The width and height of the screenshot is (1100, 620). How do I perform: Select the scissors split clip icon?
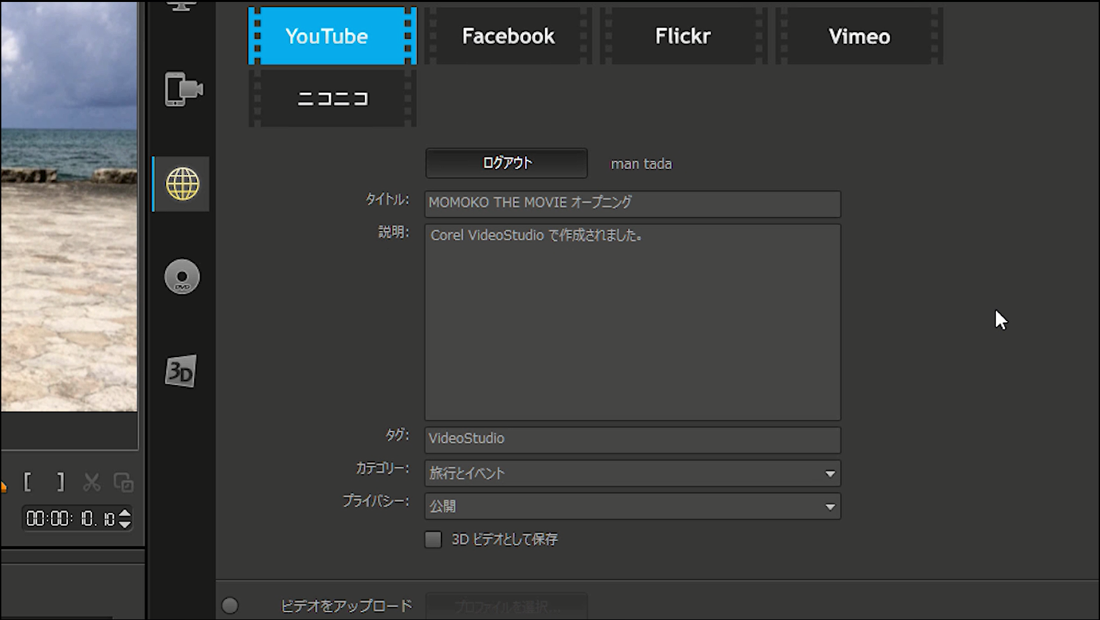coord(93,482)
